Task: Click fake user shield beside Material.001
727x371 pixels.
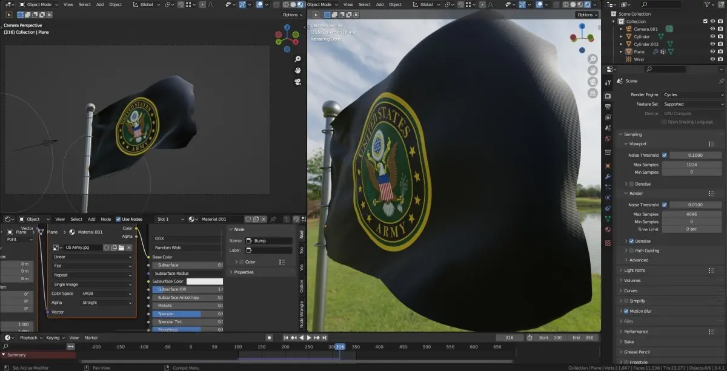Action: click(x=248, y=219)
